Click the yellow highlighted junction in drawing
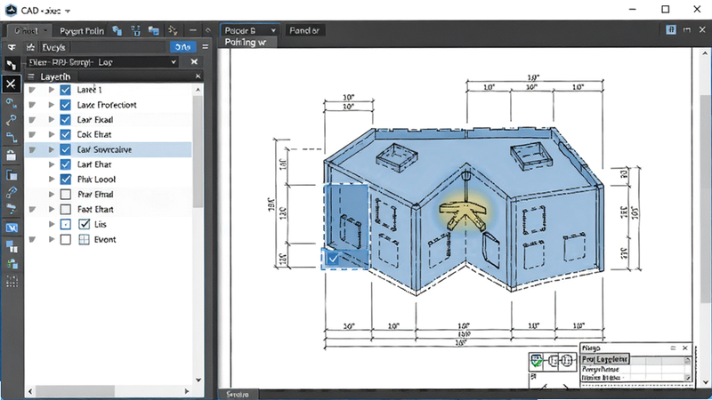 point(465,212)
